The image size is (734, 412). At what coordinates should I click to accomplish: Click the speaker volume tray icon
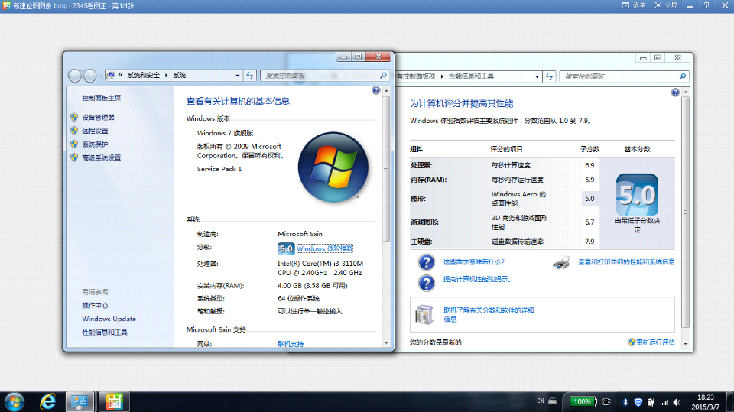coord(677,402)
